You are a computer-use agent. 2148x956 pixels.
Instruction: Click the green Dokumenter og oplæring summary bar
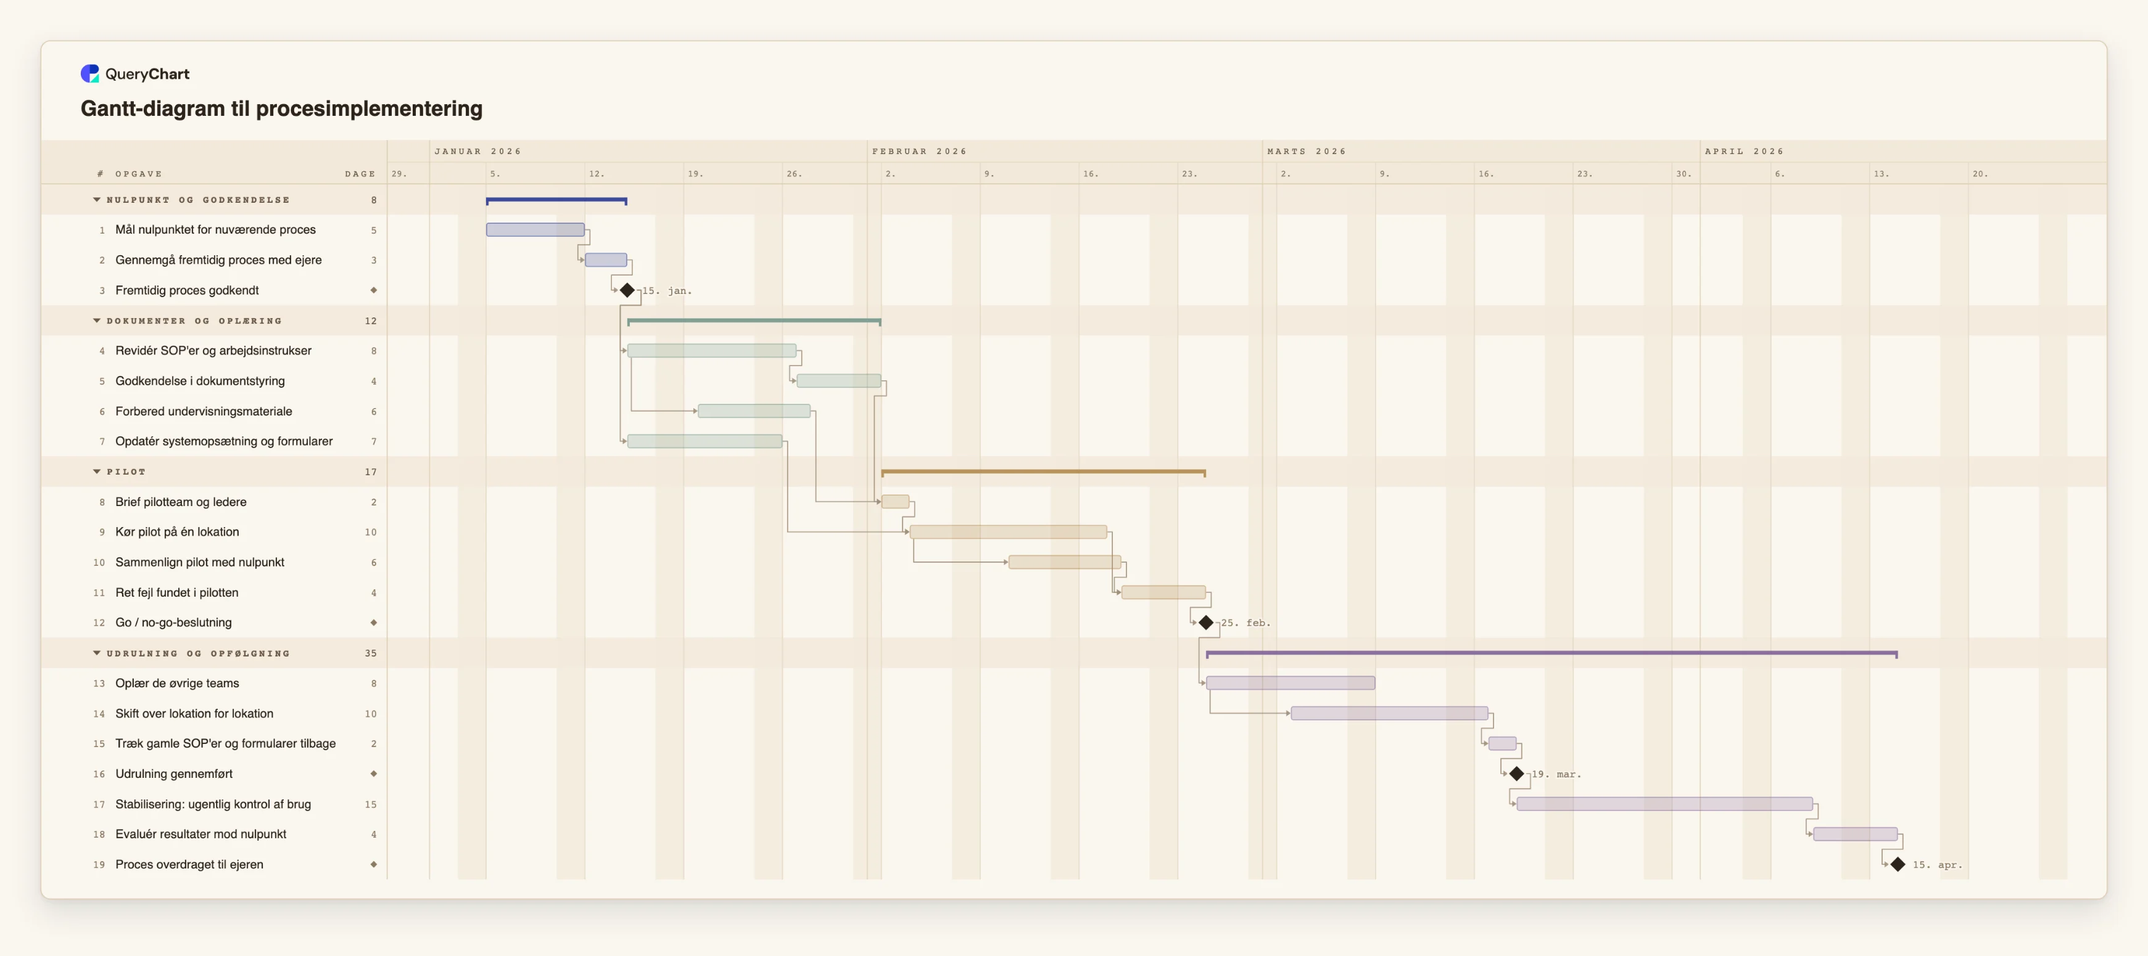coord(754,322)
